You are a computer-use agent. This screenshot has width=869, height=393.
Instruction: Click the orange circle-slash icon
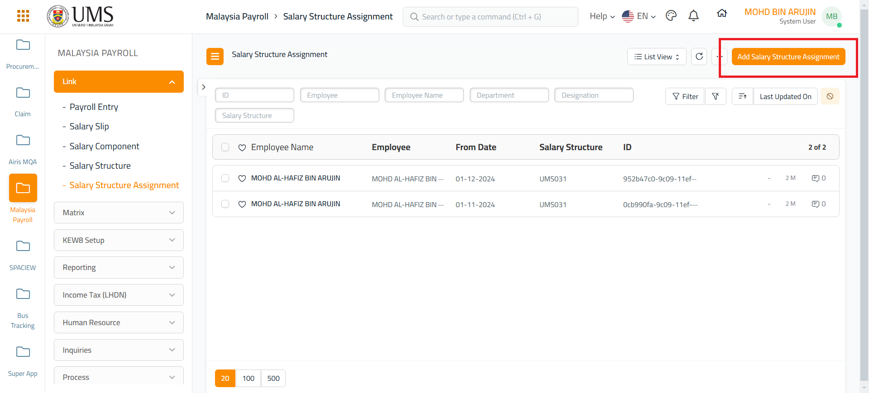point(830,96)
